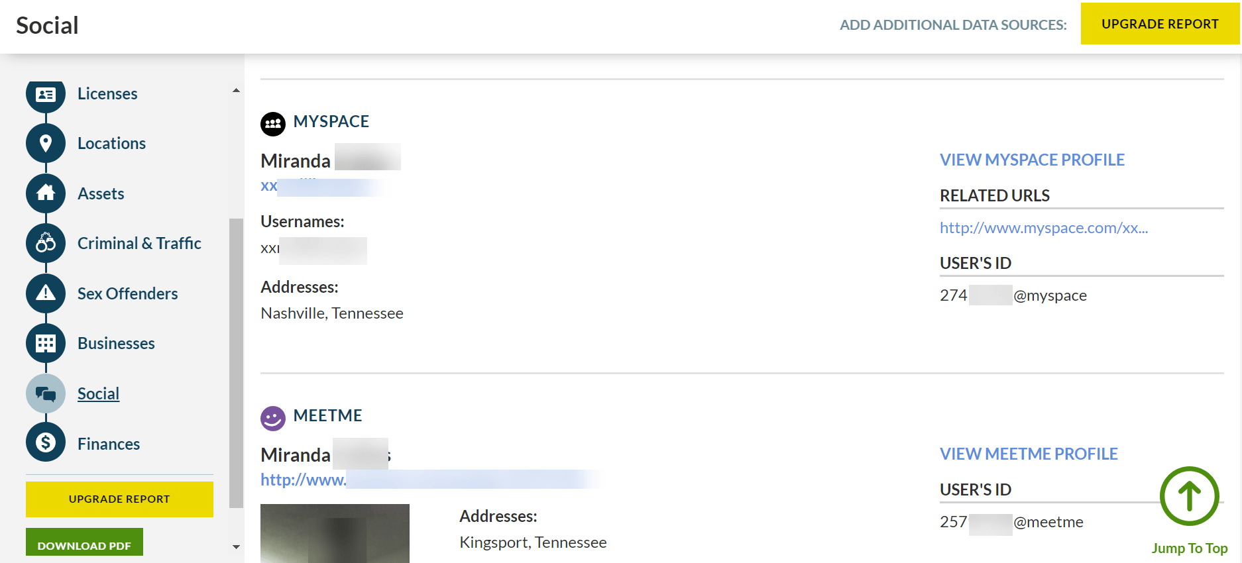Click the sidebar scroll down arrow
This screenshot has width=1242, height=563.
[237, 547]
